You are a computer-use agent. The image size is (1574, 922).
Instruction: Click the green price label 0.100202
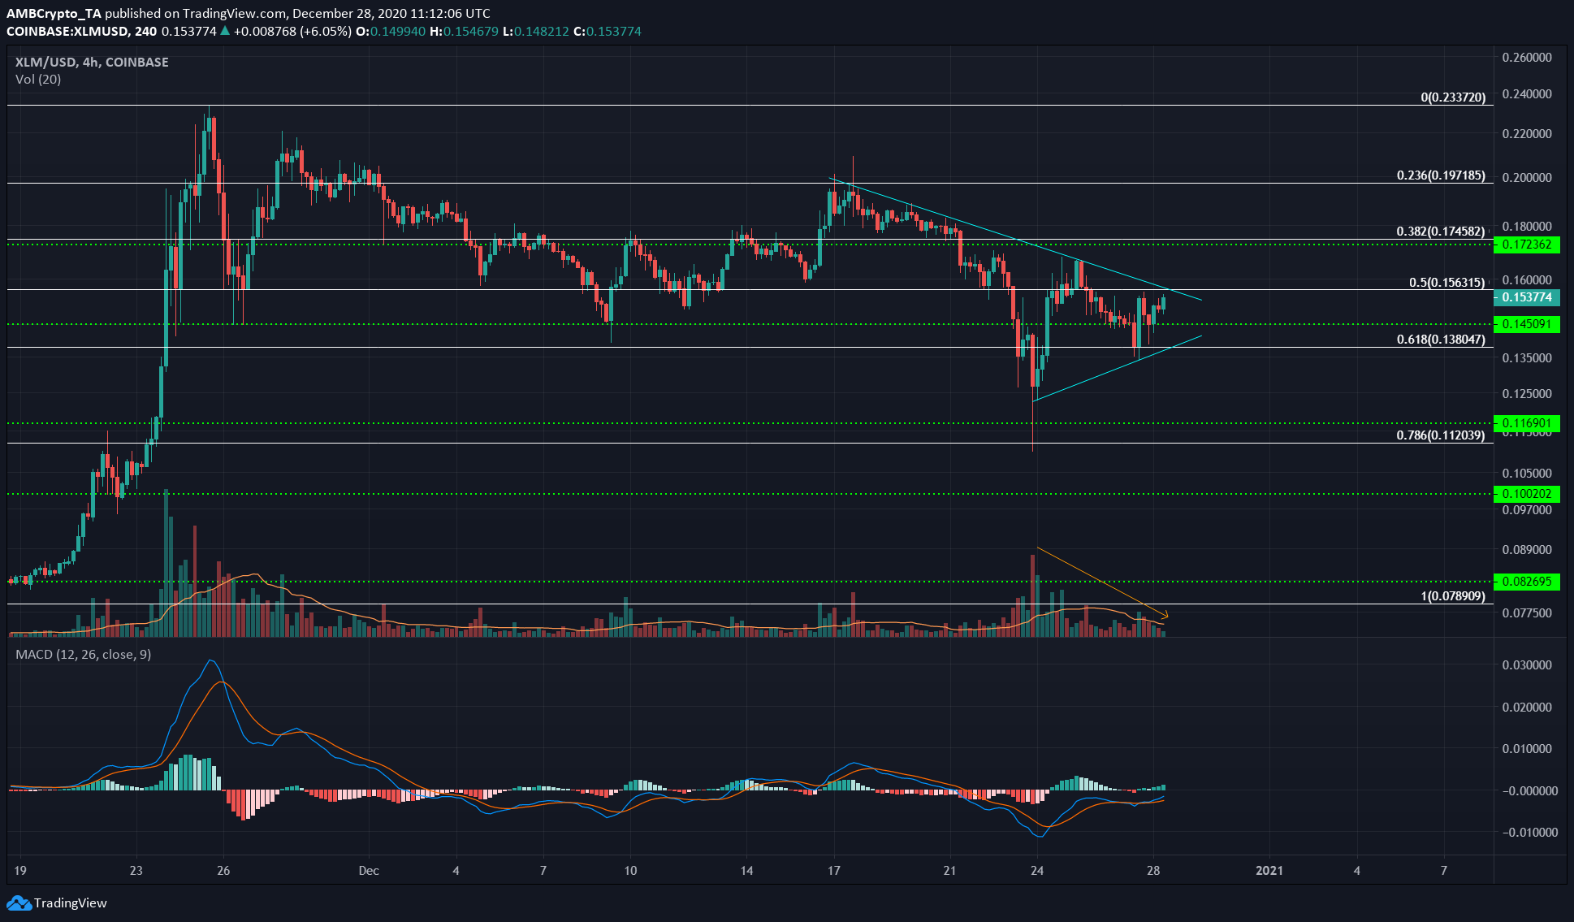[1527, 494]
